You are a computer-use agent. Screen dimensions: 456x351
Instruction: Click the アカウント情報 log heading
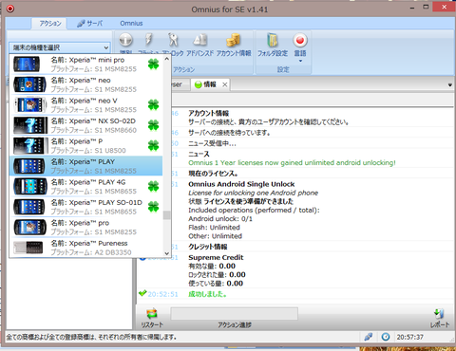208,113
